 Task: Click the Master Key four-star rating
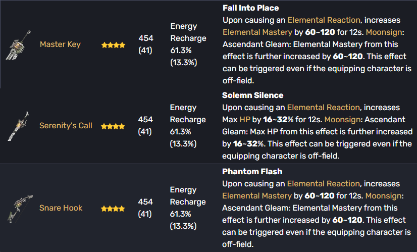coord(113,45)
